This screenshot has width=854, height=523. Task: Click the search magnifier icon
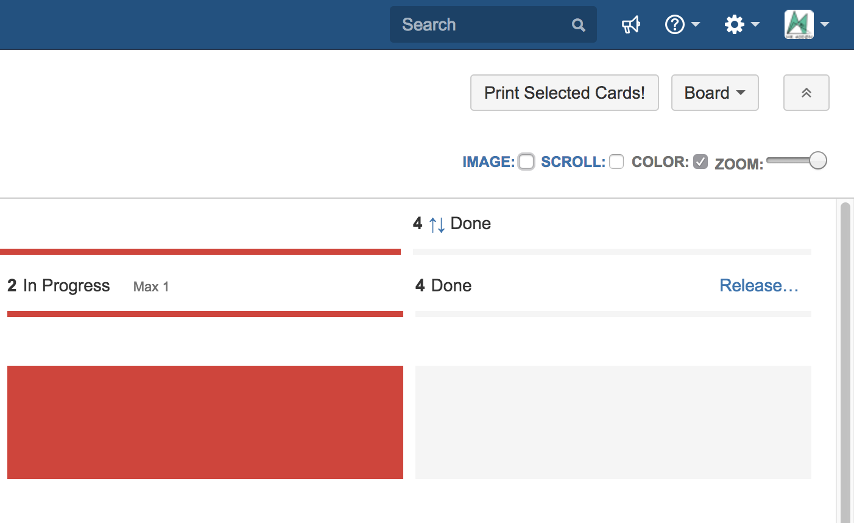pyautogui.click(x=578, y=25)
